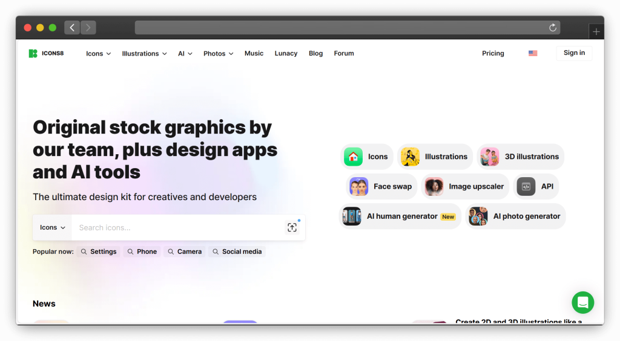Open the Icons type selector beside search
This screenshot has height=341, width=620.
click(53, 228)
